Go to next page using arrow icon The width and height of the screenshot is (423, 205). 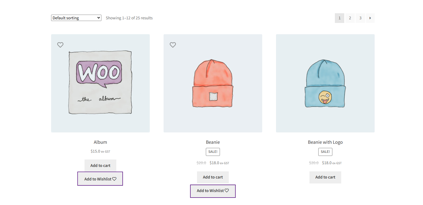tap(370, 18)
